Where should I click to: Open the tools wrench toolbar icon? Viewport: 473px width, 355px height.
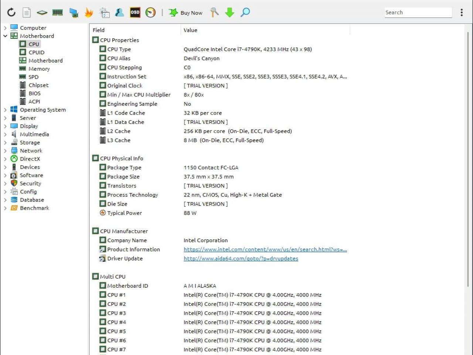click(214, 13)
